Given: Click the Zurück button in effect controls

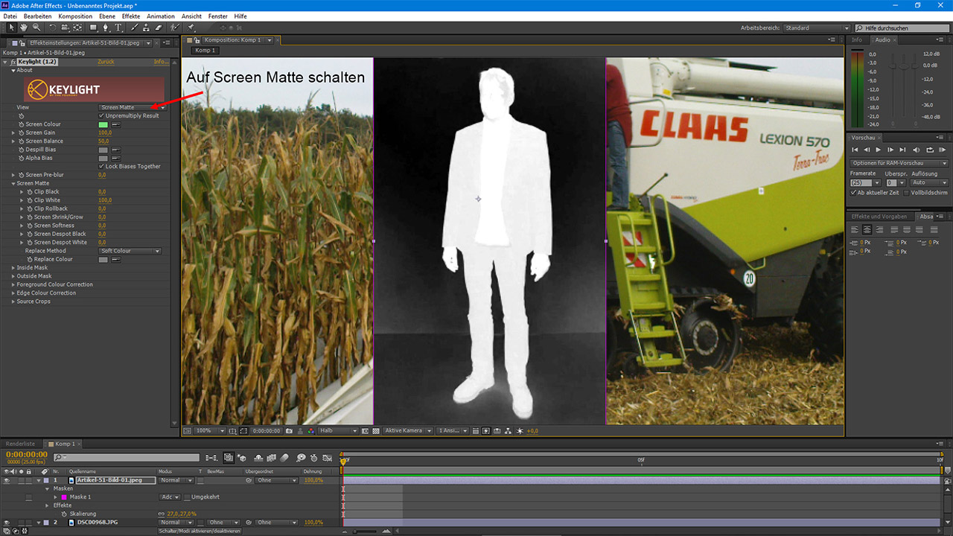Looking at the screenshot, I should click(107, 61).
